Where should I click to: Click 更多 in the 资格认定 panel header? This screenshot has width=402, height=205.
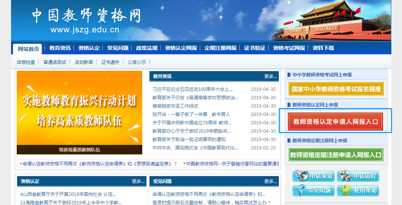click(x=138, y=181)
